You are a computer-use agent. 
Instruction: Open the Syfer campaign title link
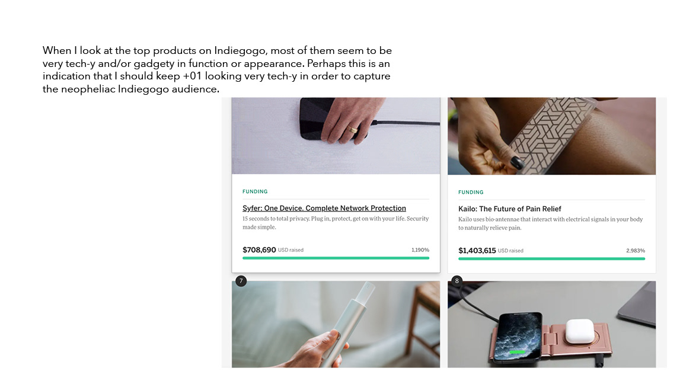click(324, 208)
